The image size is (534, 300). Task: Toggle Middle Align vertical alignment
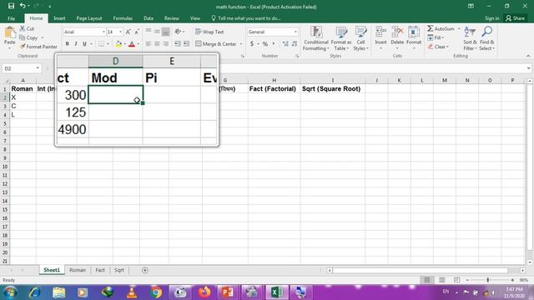[x=157, y=32]
